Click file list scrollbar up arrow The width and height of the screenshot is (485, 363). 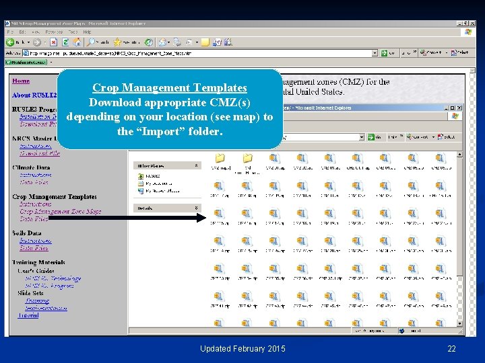click(459, 155)
